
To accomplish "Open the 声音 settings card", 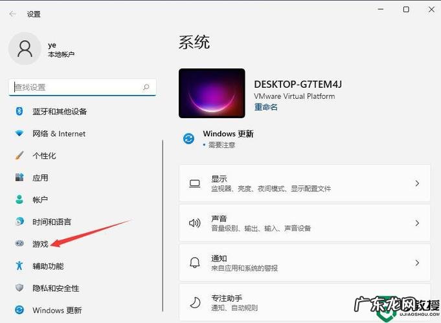I will point(305,223).
